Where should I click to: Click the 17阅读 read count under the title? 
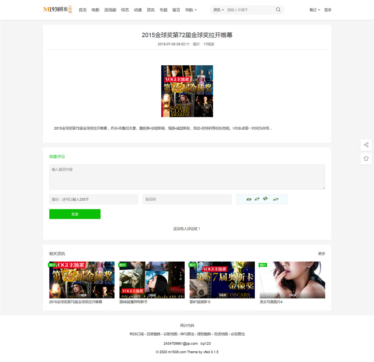pos(209,44)
